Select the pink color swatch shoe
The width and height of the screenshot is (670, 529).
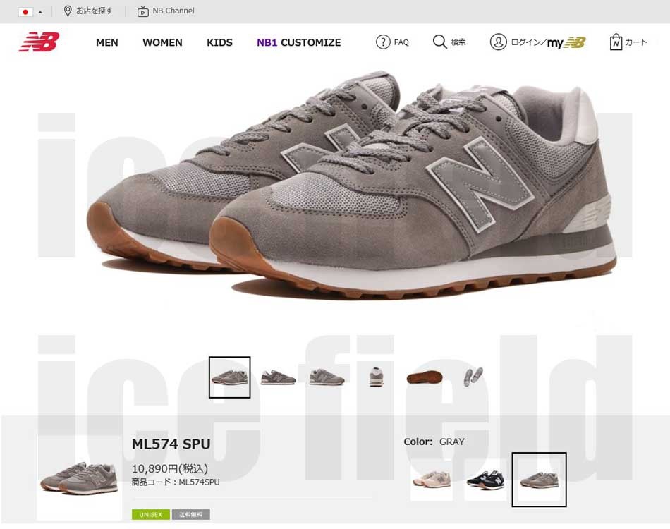tap(432, 479)
